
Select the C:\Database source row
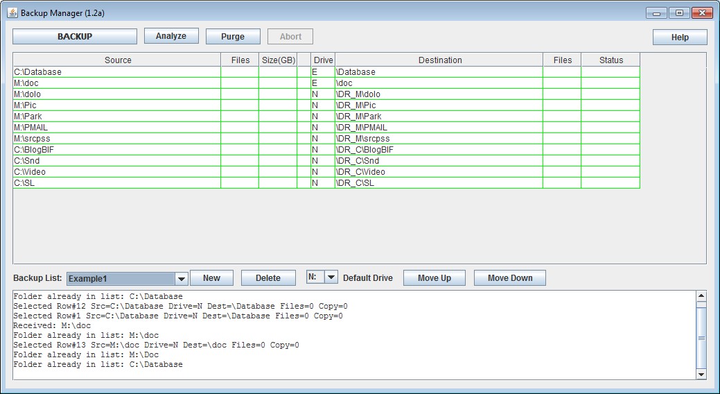(116, 72)
